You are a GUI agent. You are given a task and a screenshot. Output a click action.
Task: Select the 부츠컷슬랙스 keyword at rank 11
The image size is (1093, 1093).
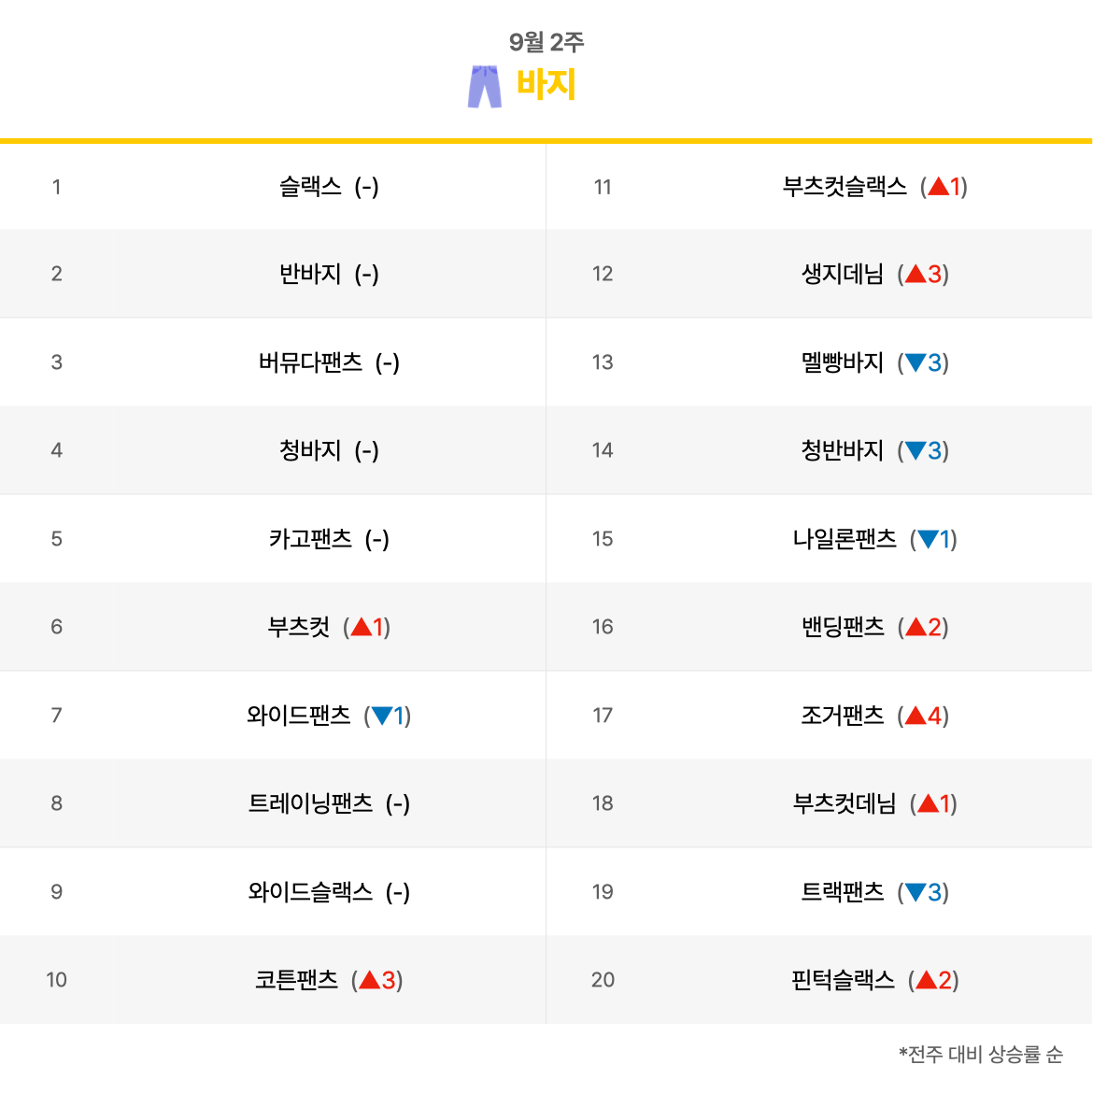pos(845,187)
